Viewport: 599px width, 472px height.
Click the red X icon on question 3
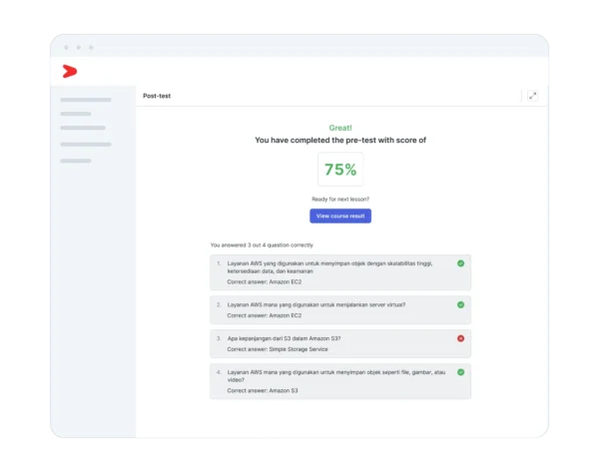click(x=460, y=338)
